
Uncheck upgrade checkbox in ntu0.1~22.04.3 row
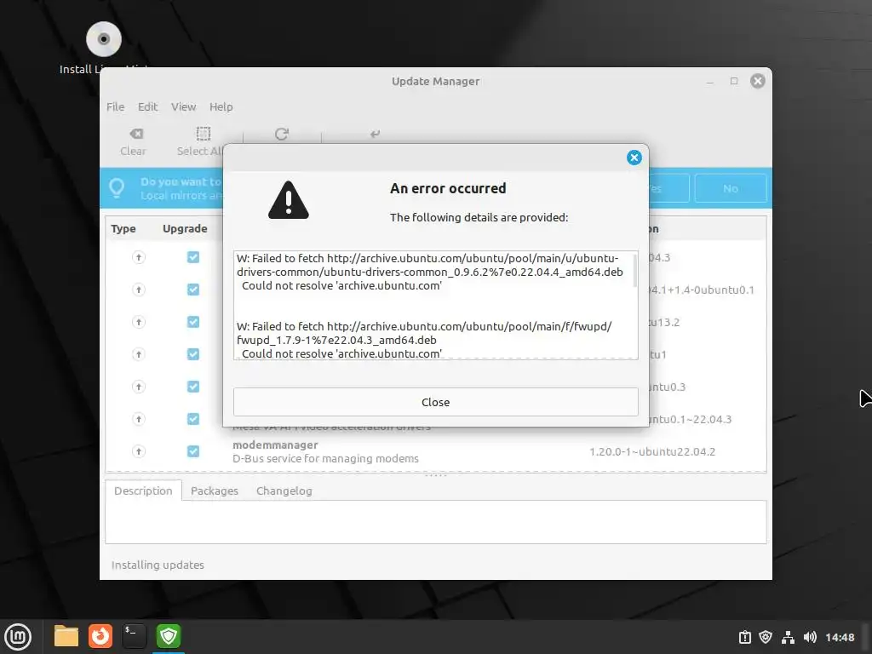pyautogui.click(x=193, y=419)
